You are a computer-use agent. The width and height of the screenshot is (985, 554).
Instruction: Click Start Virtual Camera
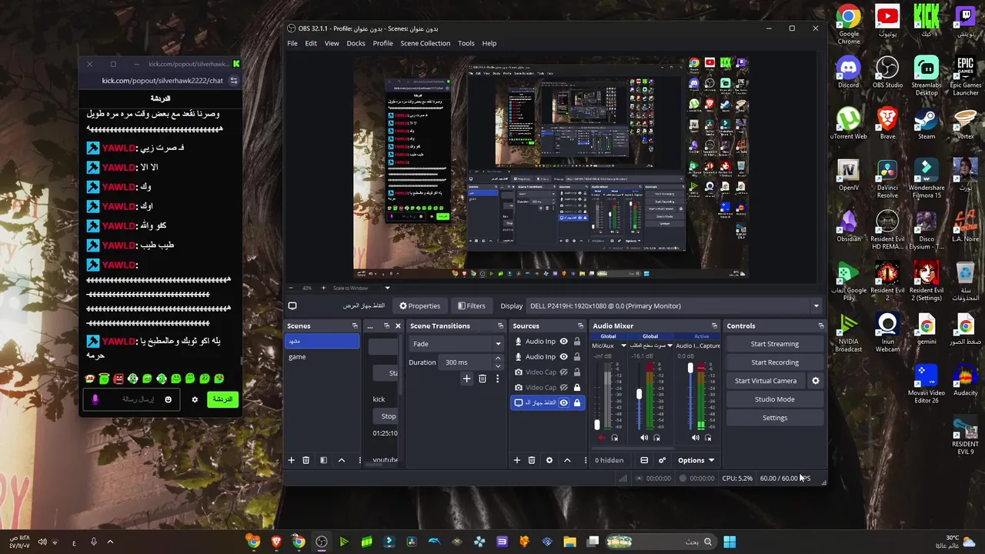click(x=766, y=381)
